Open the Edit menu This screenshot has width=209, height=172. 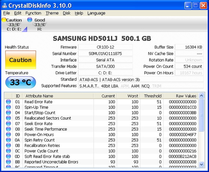tap(18, 13)
